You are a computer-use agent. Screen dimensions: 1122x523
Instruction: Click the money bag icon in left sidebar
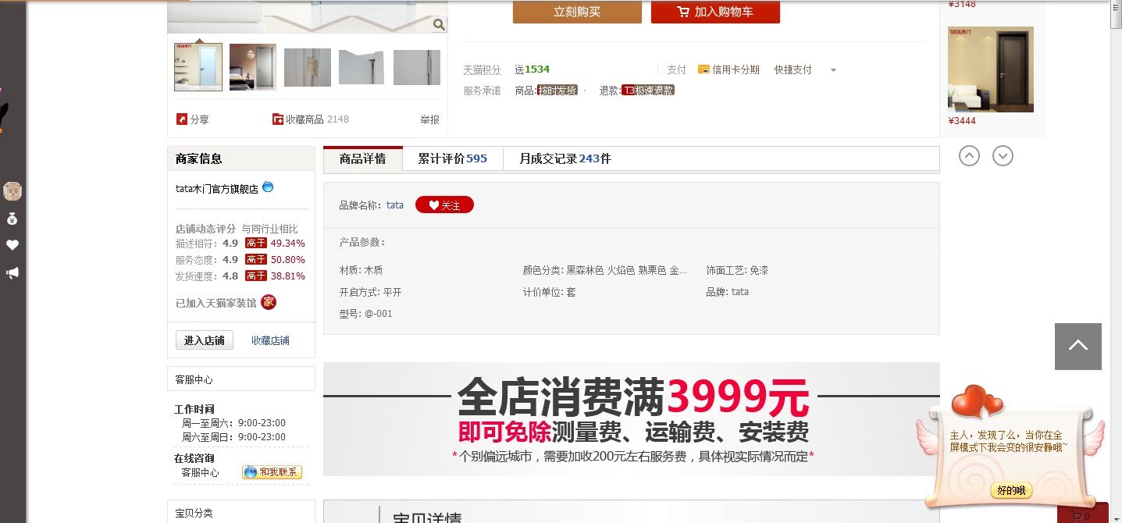[x=12, y=219]
